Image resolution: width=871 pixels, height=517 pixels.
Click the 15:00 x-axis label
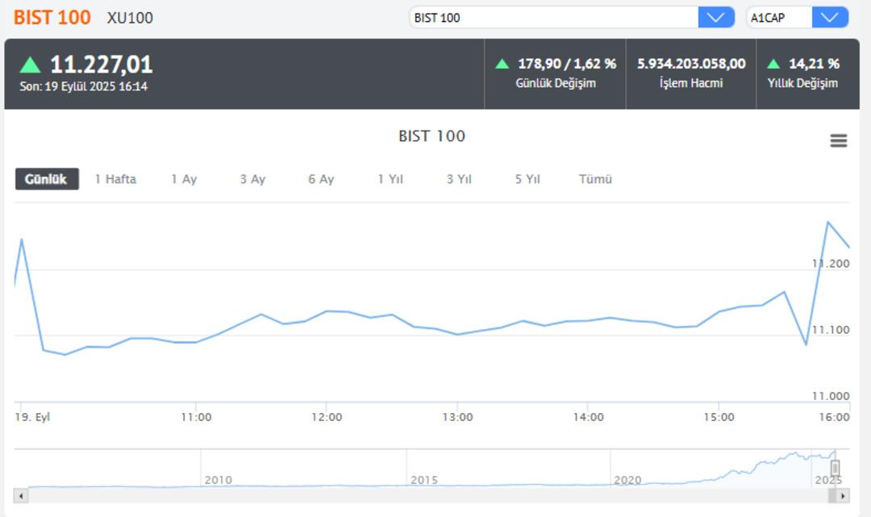pos(719,417)
